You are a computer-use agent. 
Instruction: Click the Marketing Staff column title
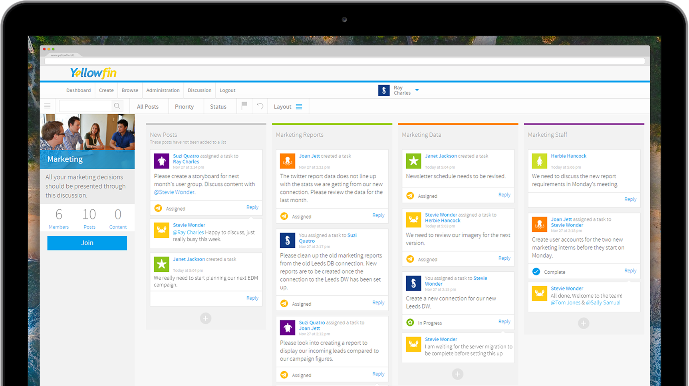[x=547, y=135]
